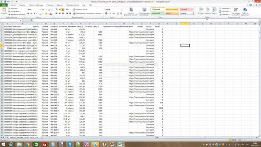The height and width of the screenshot is (147, 261).
Task: Open the font size combo box
Action: [x=44, y=10]
